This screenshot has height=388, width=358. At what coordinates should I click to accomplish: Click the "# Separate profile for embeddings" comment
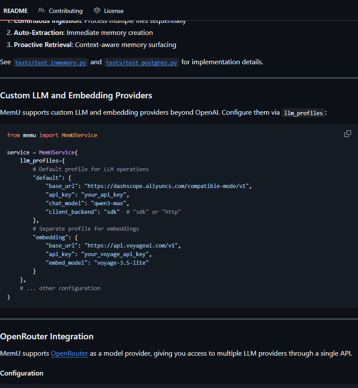[86, 228]
